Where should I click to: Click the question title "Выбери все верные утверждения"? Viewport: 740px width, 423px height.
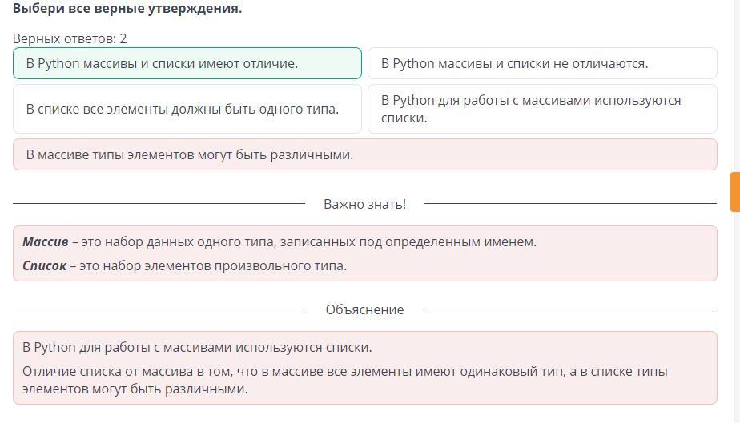127,9
